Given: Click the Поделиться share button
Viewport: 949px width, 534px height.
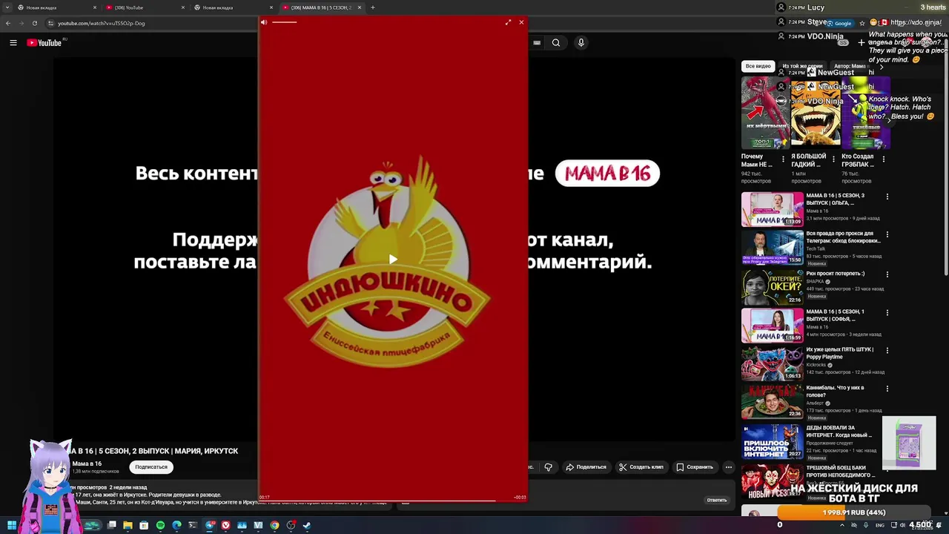Looking at the screenshot, I should point(586,467).
